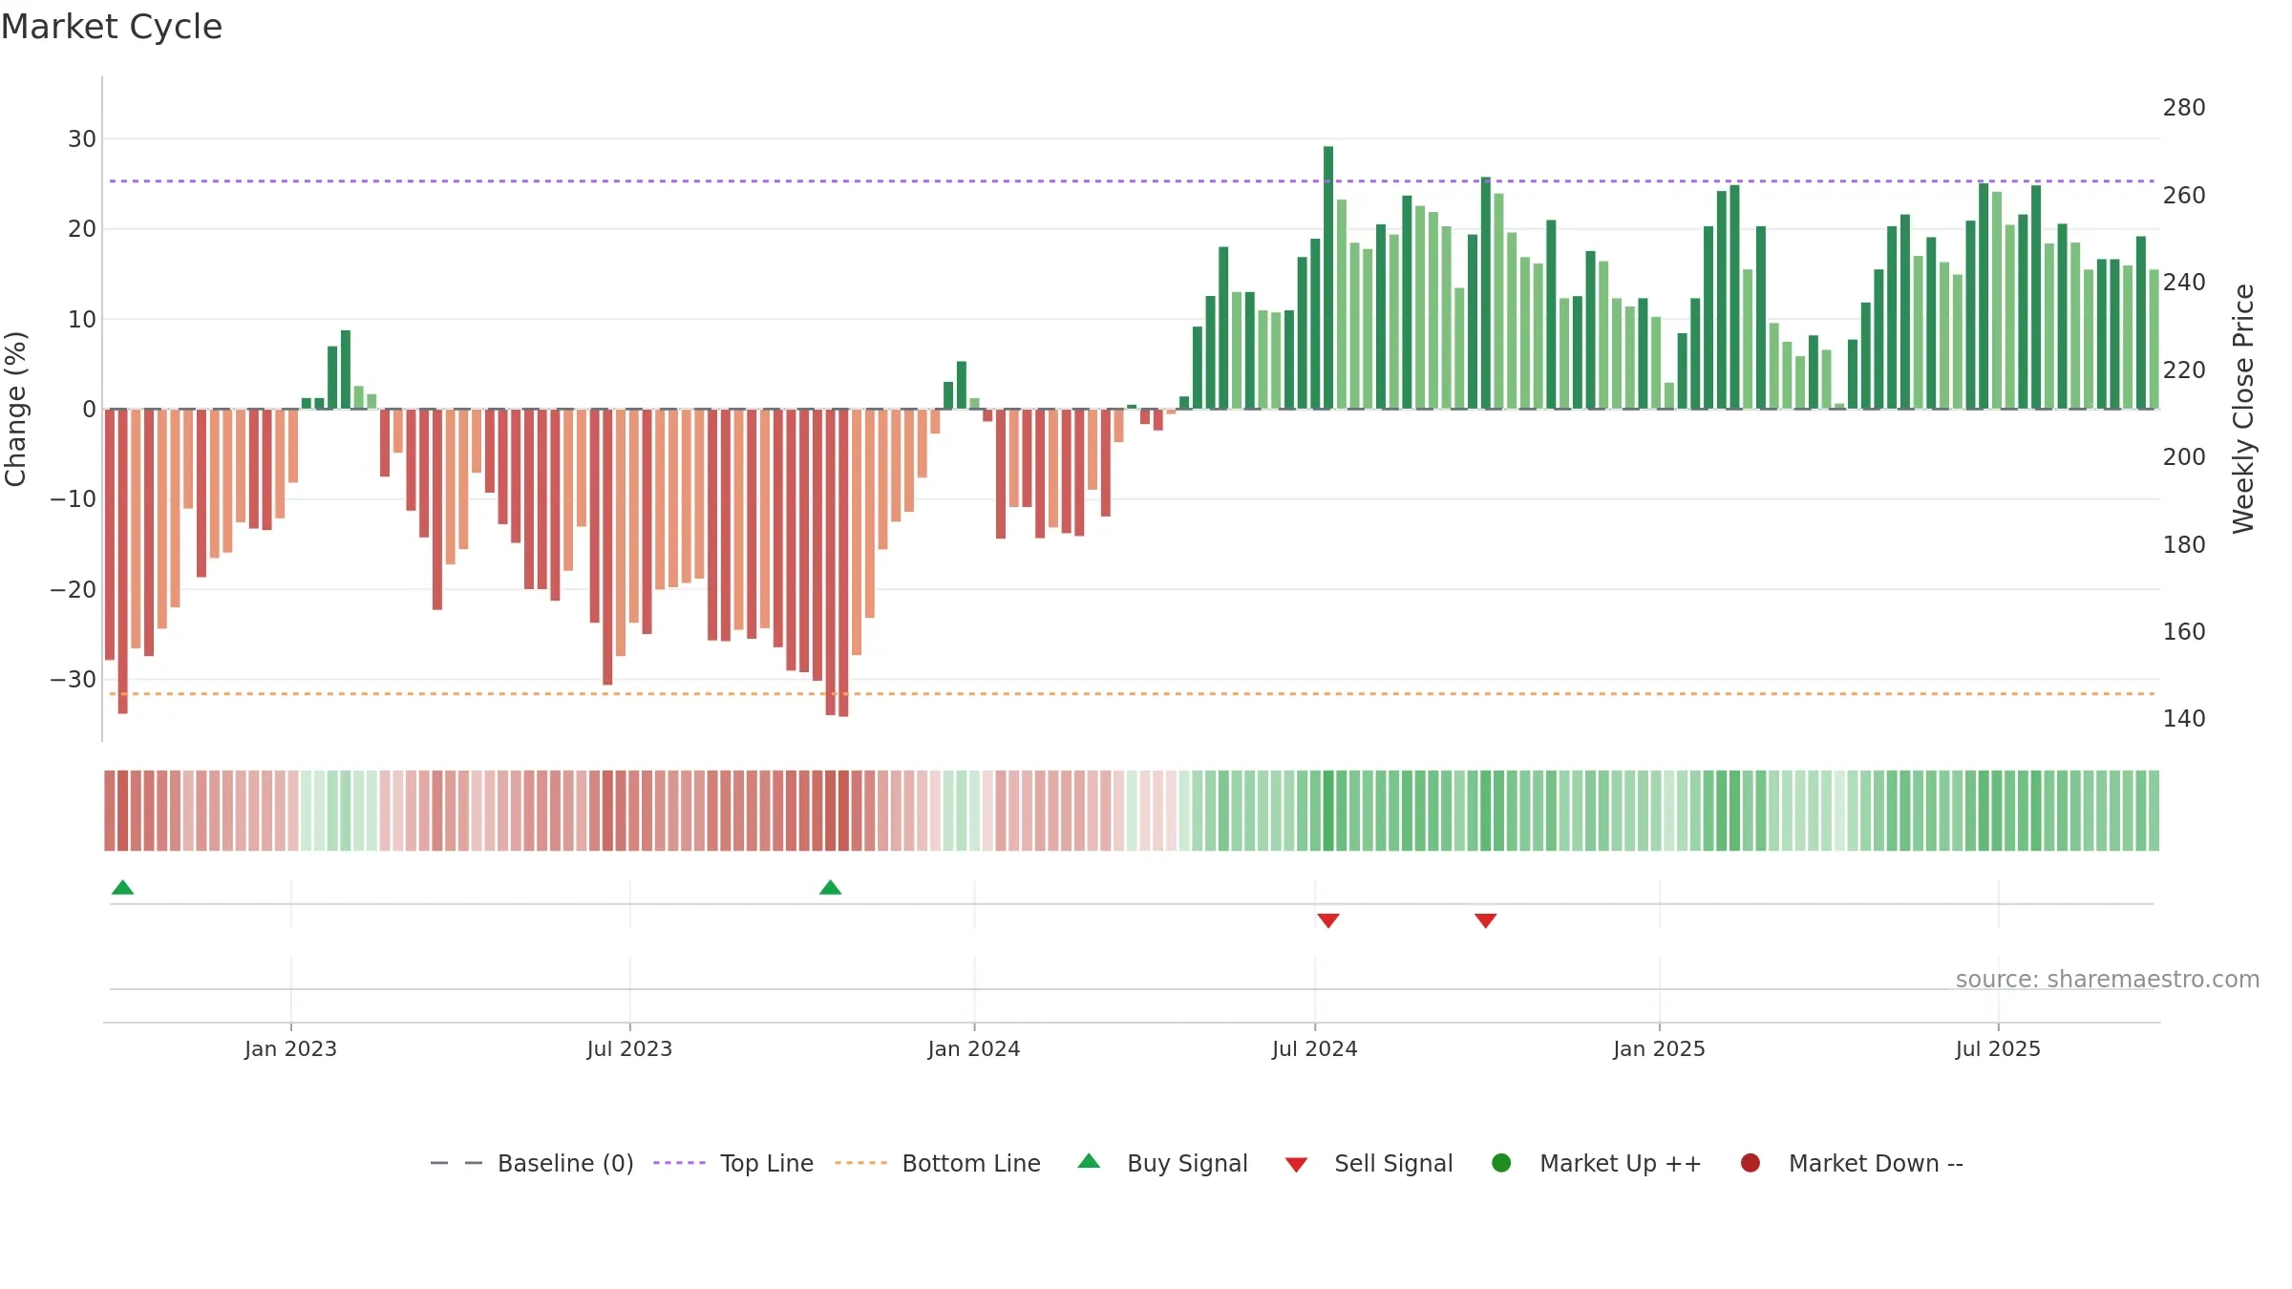
Task: Click the red Sell Signal legend triangle
Action: 1296,1165
